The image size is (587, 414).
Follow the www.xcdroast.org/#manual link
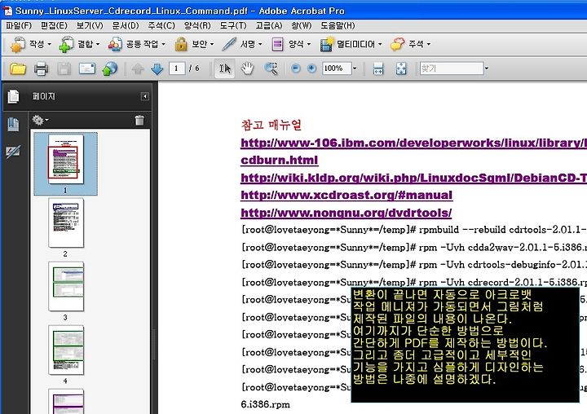click(x=346, y=195)
